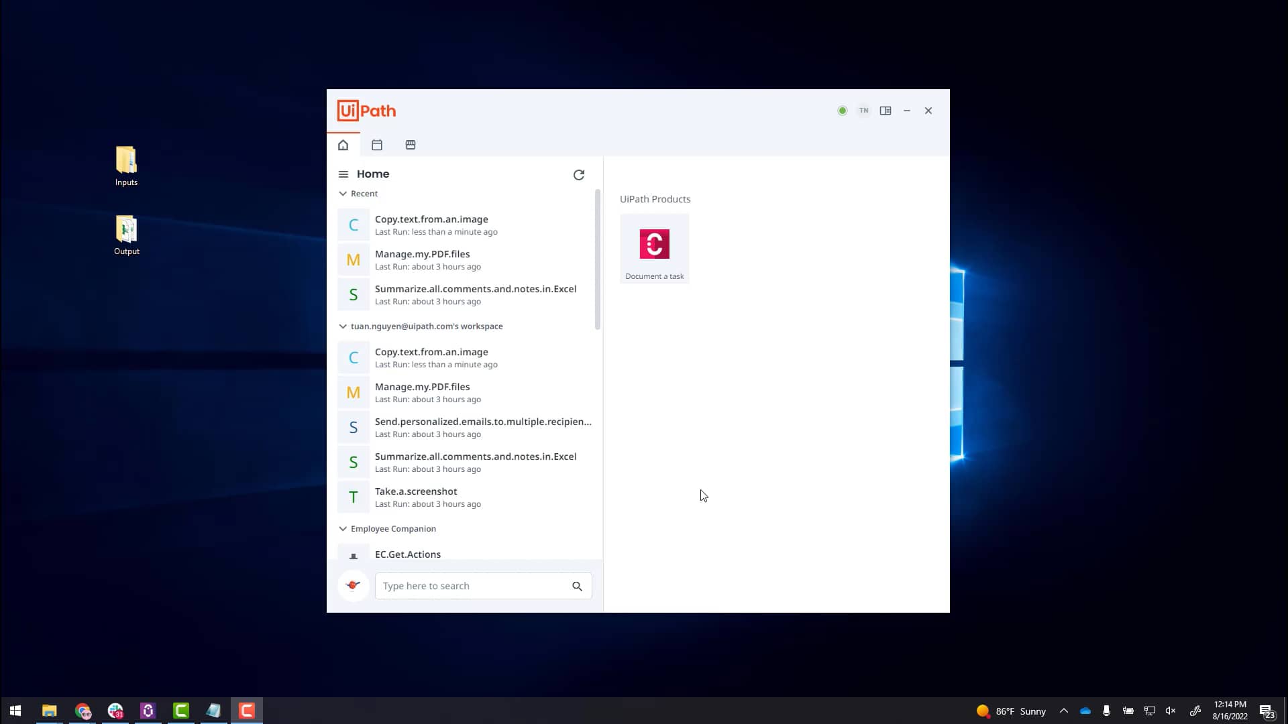
Task: Click the green connection status indicator
Action: 842,111
